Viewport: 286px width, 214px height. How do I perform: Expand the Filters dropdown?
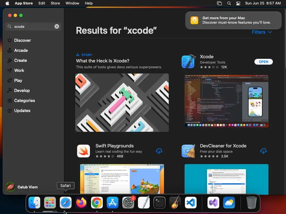[262, 32]
